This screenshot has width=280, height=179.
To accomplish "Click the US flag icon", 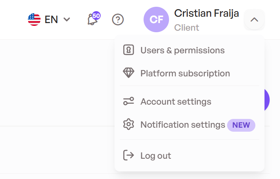I will click(x=34, y=19).
